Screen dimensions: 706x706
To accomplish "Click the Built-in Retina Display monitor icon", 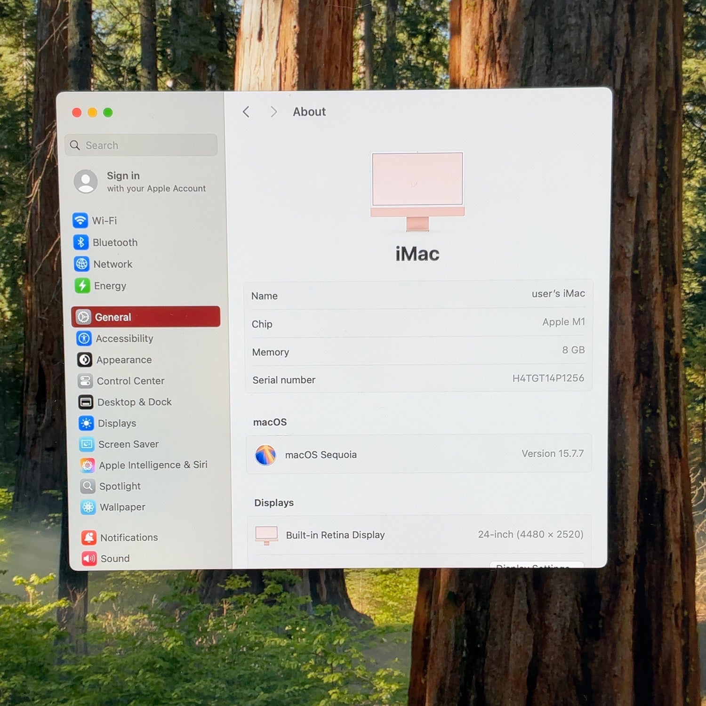I will coord(266,536).
